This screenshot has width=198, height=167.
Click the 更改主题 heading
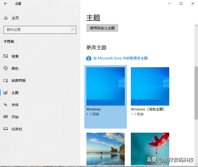(96, 47)
